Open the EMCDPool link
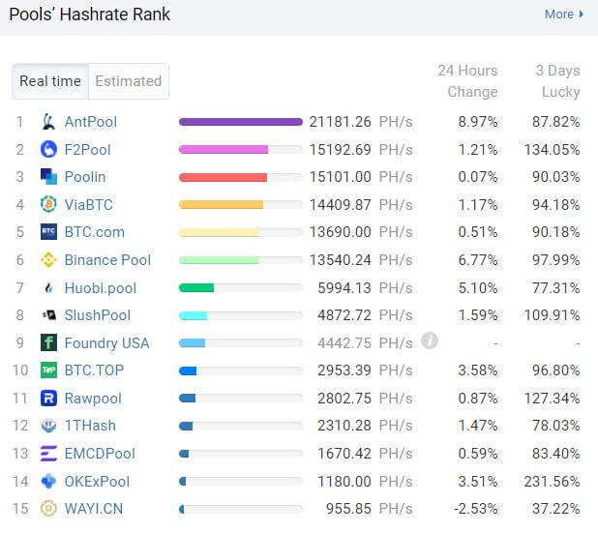The width and height of the screenshot is (598, 533). (x=100, y=454)
